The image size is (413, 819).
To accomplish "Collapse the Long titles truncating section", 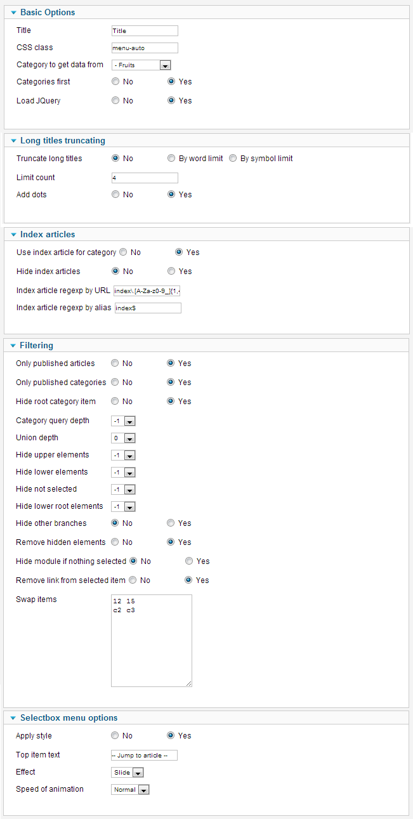I will pos(13,141).
